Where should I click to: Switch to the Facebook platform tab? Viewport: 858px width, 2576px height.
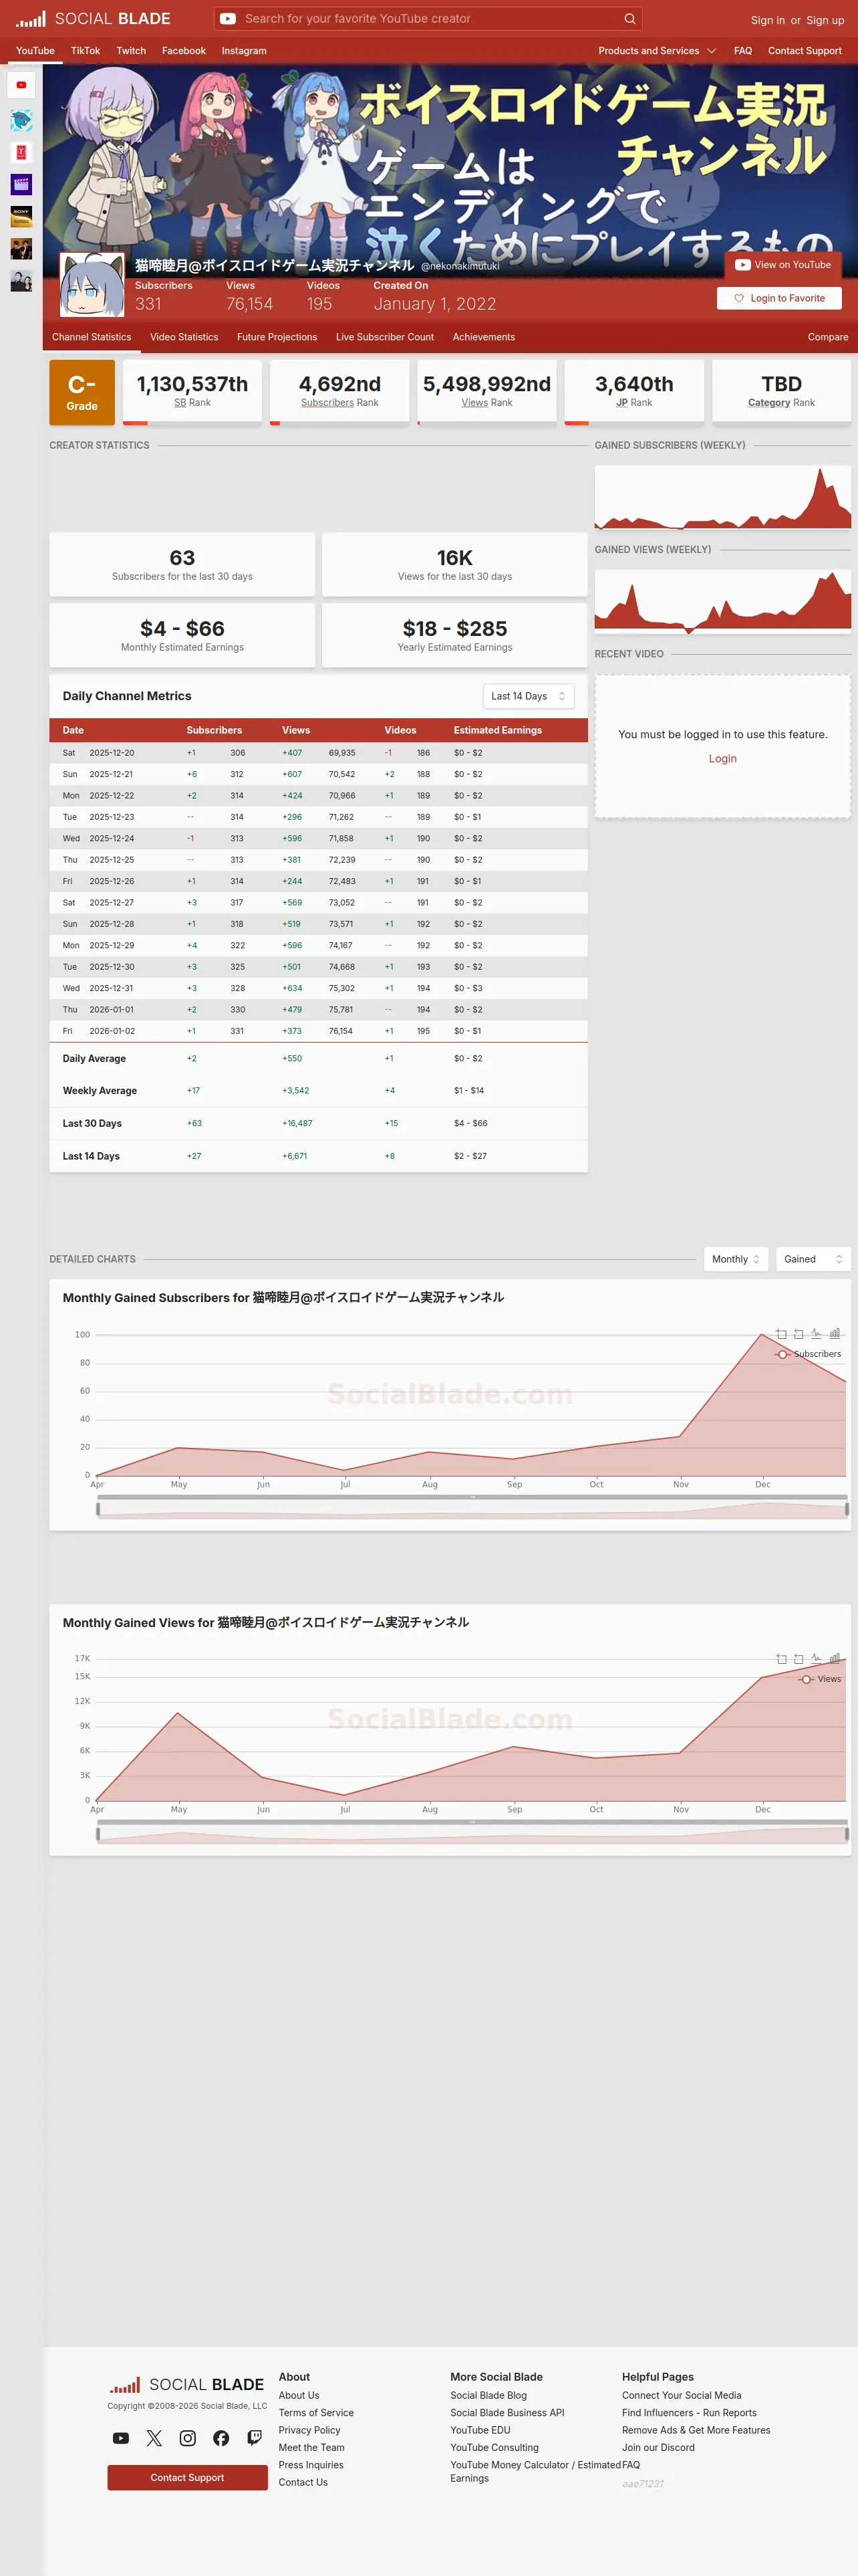click(184, 51)
